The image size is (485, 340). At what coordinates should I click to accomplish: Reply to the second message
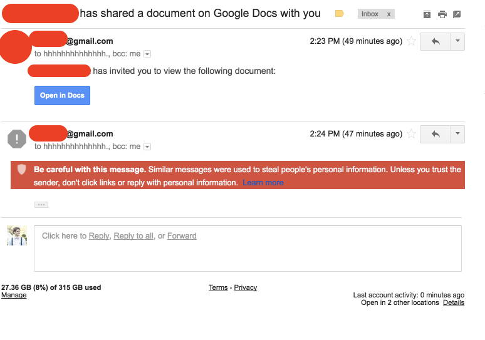click(x=435, y=133)
